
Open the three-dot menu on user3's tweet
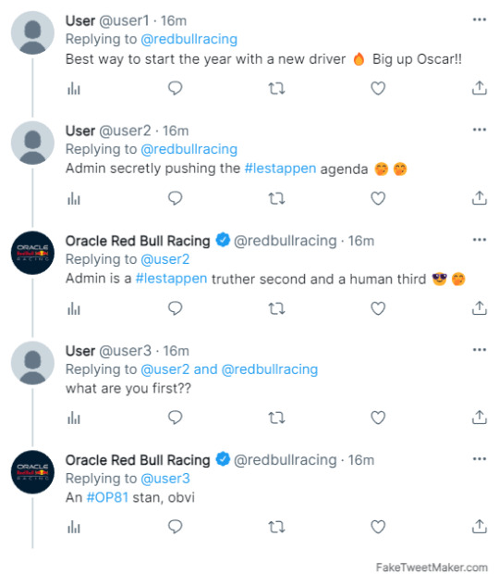[x=480, y=350]
